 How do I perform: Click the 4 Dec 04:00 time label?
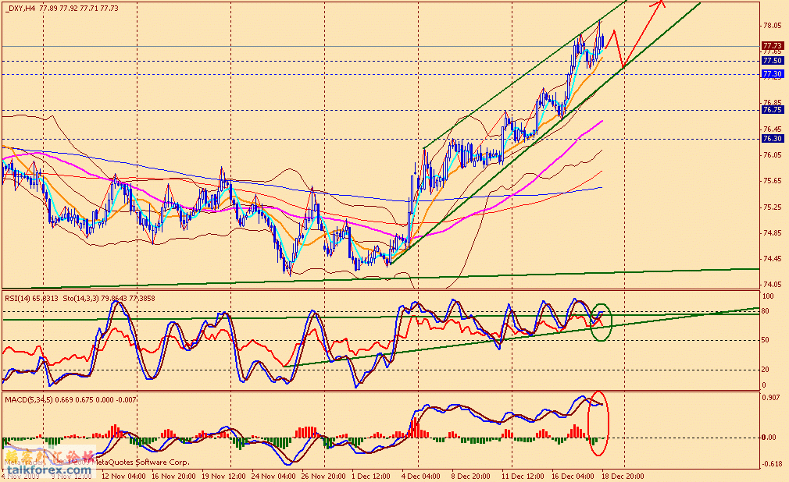420,476
